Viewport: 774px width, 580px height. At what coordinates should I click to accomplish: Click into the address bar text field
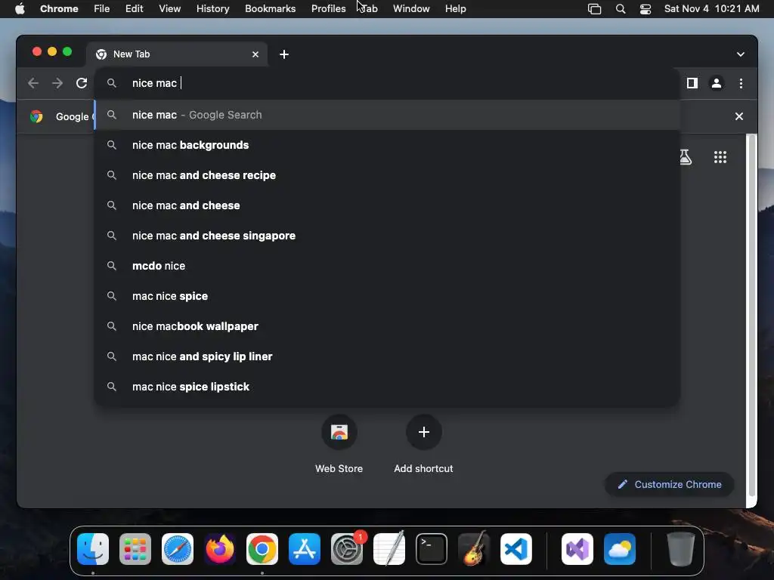(x=387, y=83)
